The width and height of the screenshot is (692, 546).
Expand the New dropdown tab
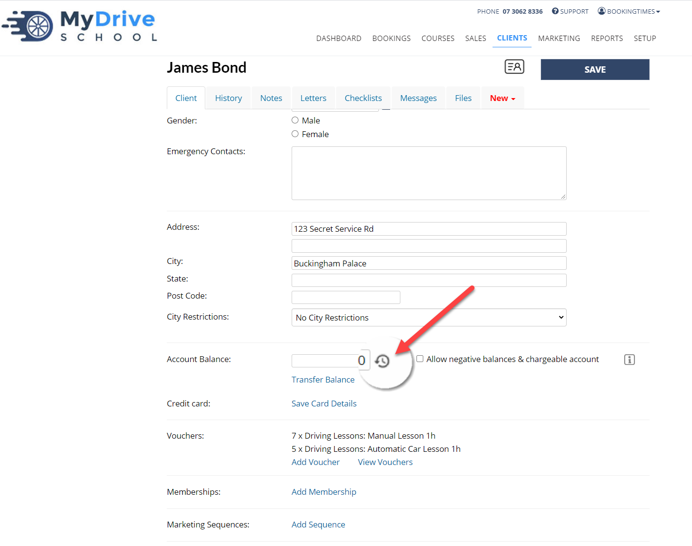502,98
